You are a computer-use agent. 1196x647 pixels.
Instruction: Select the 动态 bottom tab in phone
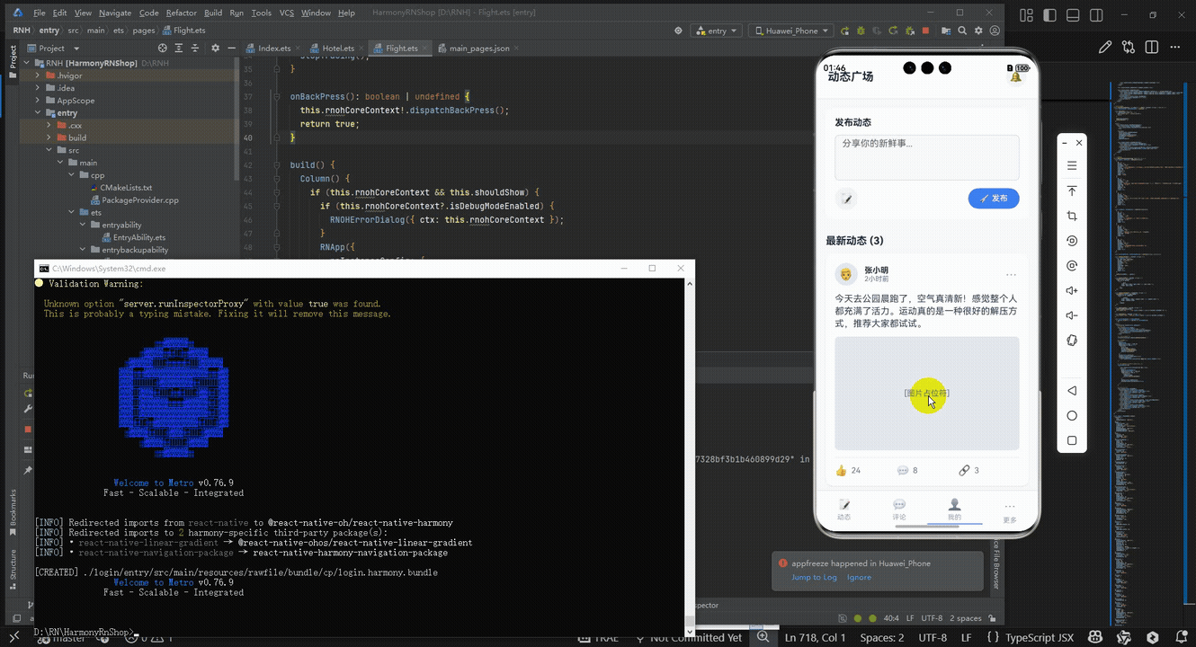click(x=843, y=510)
